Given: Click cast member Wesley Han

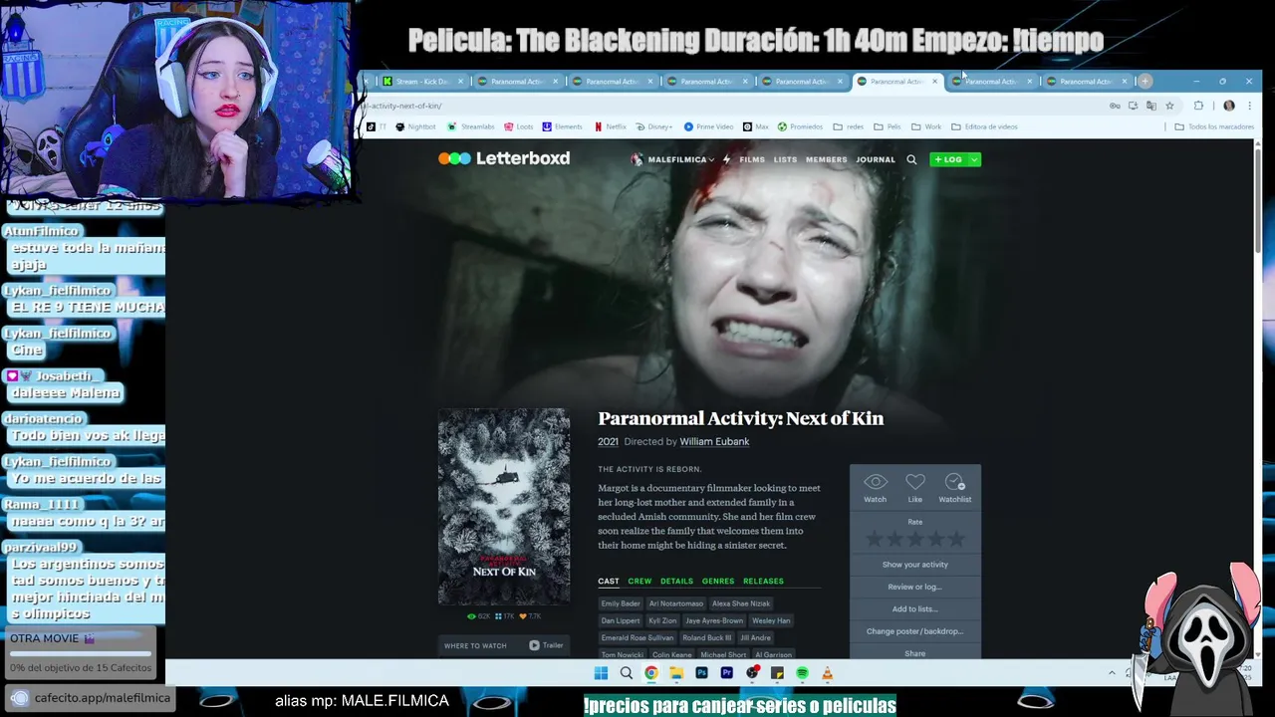Looking at the screenshot, I should (771, 620).
